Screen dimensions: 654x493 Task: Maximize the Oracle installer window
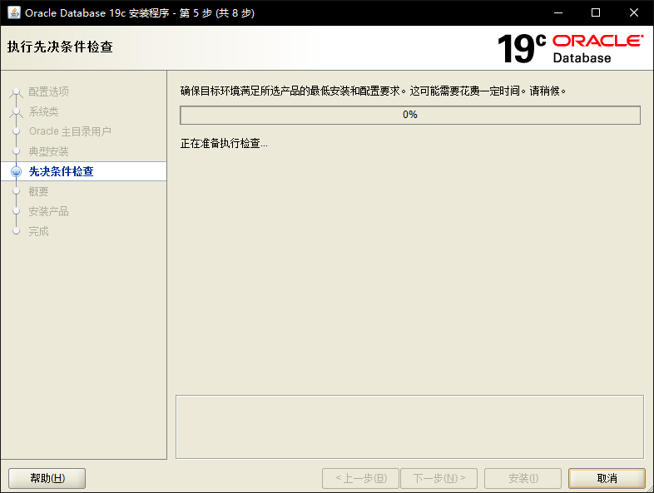click(596, 13)
